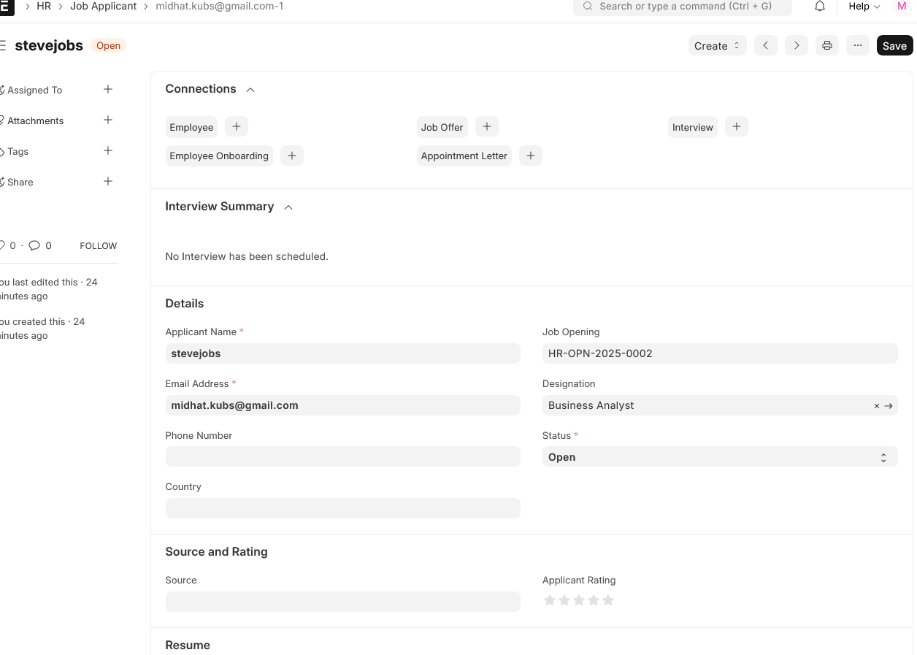Click the Applicant Name field
The height and width of the screenshot is (655, 917).
pyautogui.click(x=343, y=353)
